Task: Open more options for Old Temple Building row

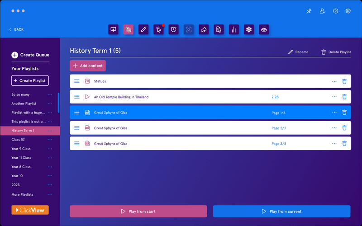Action: pyautogui.click(x=334, y=97)
